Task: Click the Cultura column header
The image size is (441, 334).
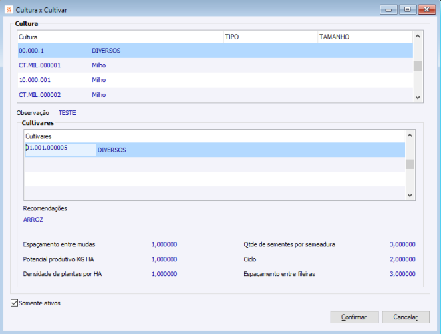Action: tap(120, 37)
